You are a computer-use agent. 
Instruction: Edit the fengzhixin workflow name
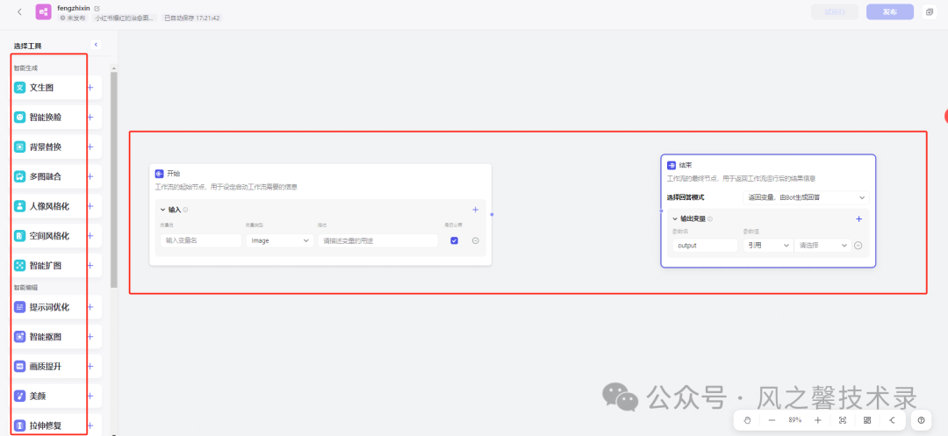point(97,9)
